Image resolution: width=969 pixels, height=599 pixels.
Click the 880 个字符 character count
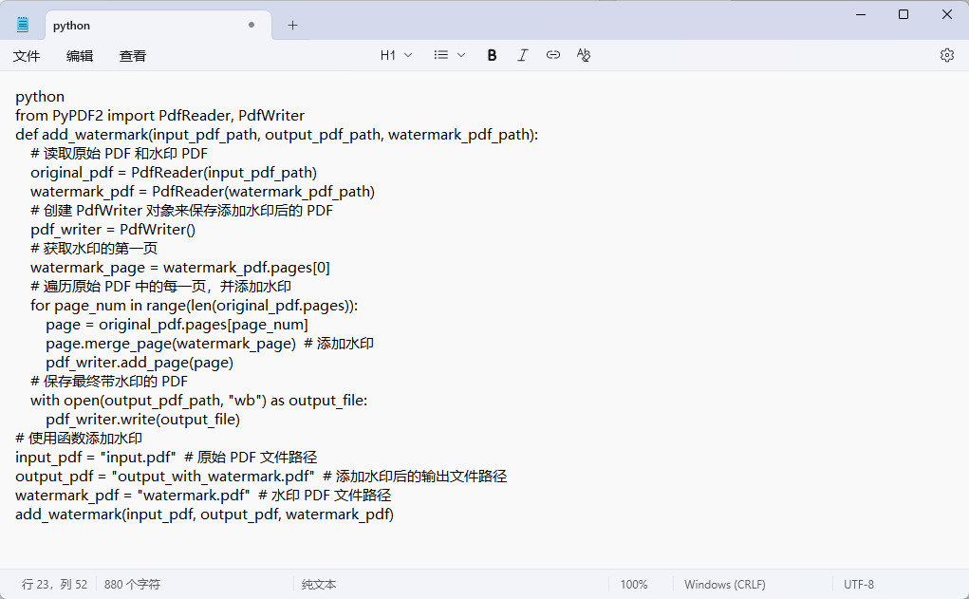point(132,584)
